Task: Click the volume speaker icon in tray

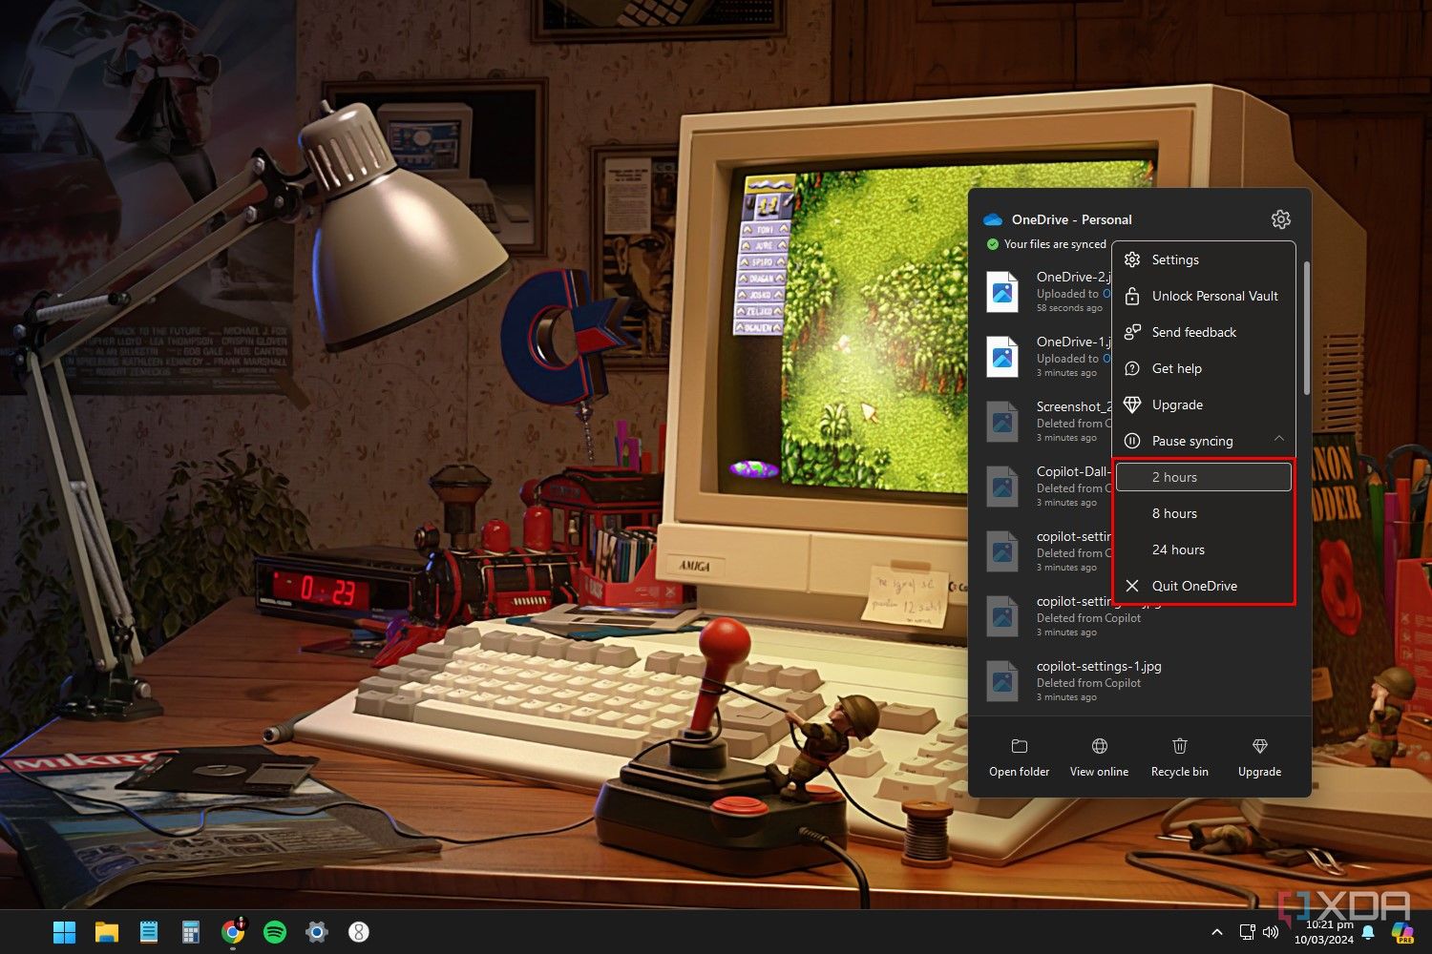Action: [1271, 932]
